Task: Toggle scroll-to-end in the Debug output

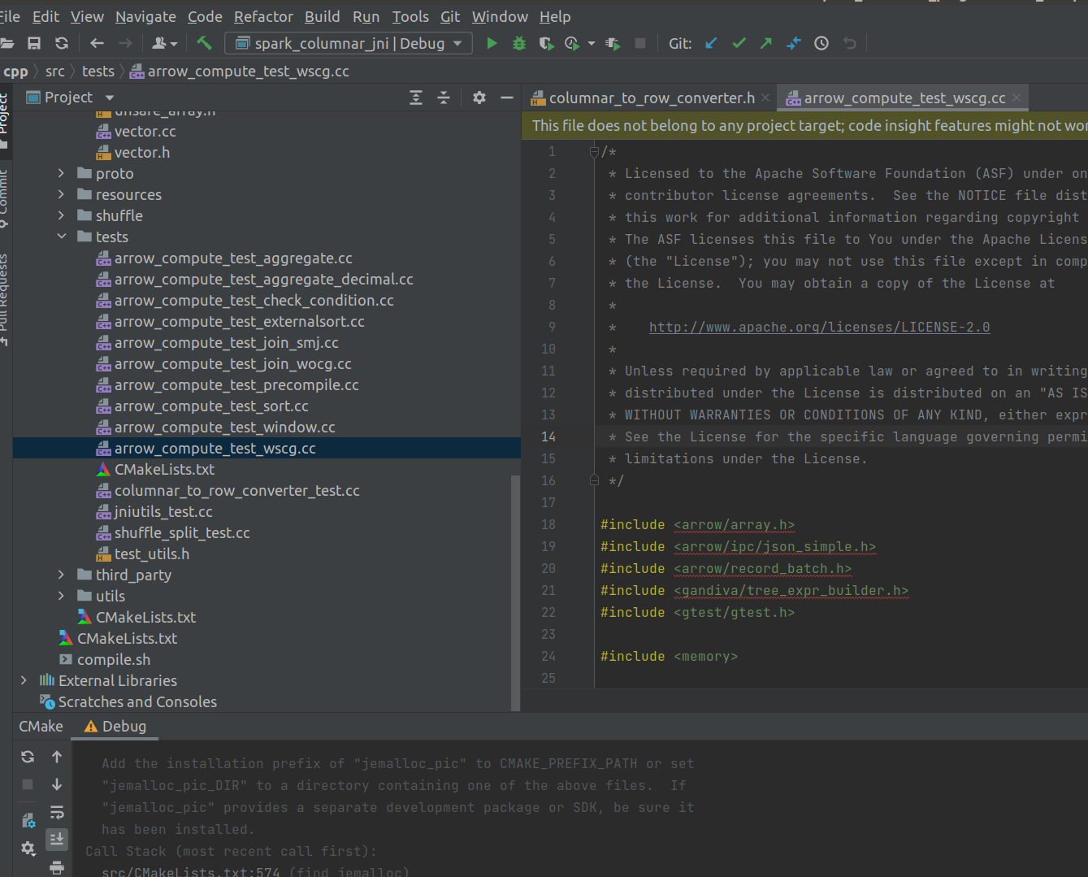Action: pos(56,839)
